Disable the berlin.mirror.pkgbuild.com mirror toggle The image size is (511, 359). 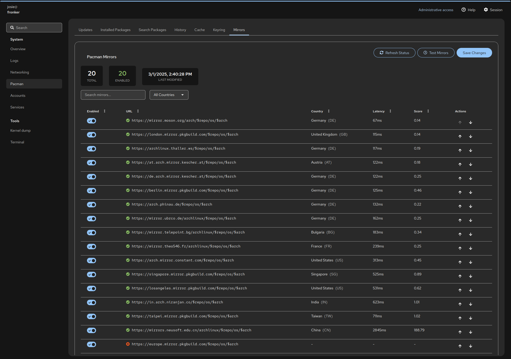(x=91, y=191)
